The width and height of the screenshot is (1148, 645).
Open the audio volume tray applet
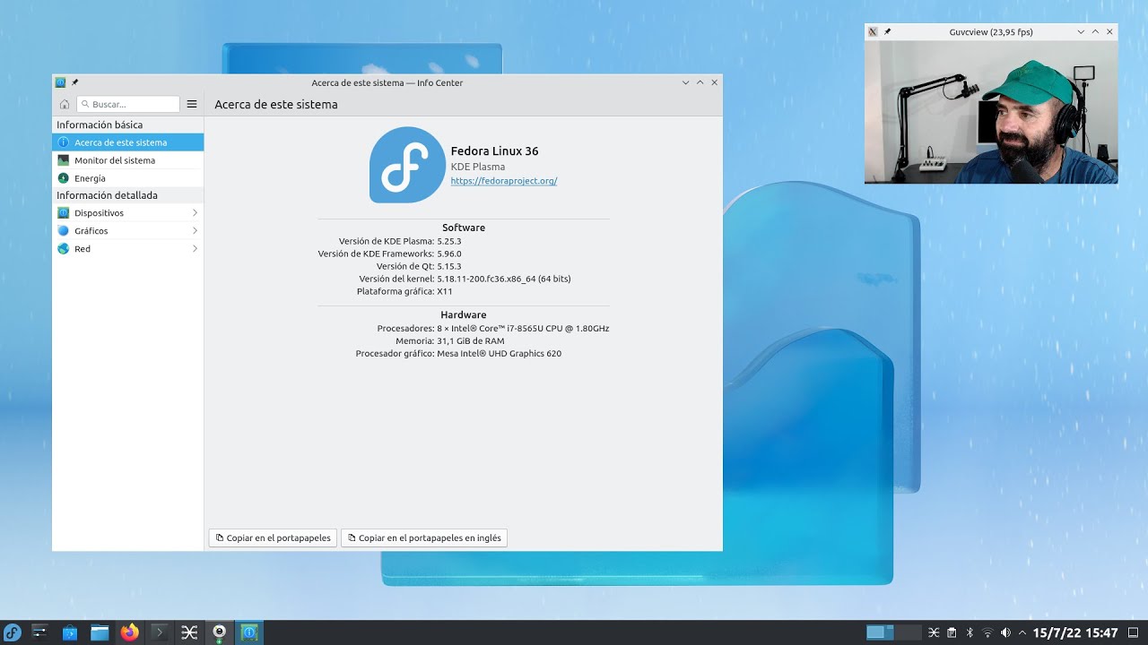1005,633
